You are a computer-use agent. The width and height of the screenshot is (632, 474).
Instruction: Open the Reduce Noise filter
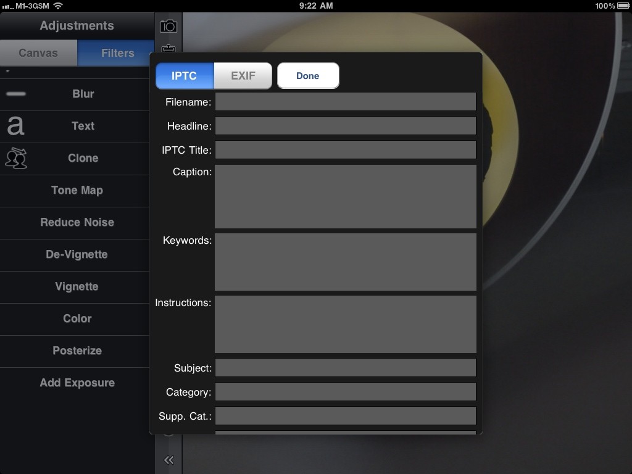tap(77, 222)
